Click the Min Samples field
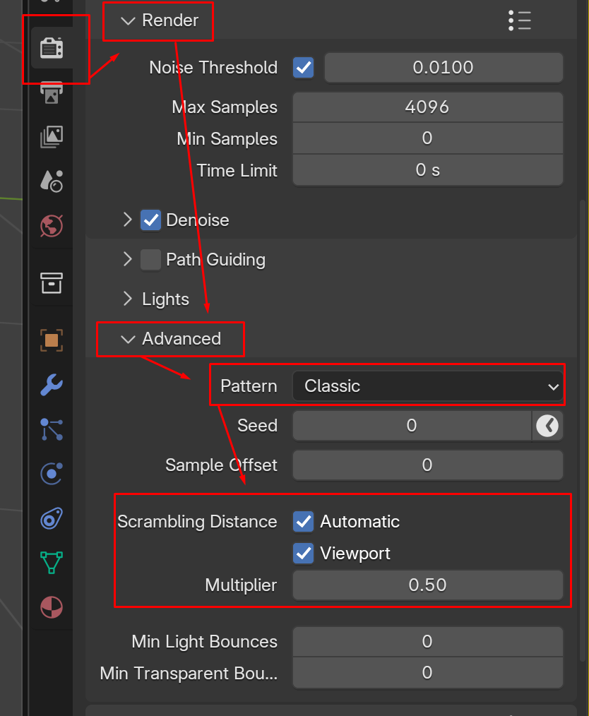This screenshot has width=589, height=716. pyautogui.click(x=428, y=138)
